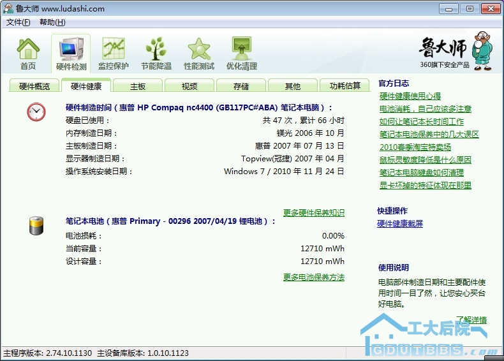Click the value Topview(冠捷) 2007 年 04 月

point(292,158)
